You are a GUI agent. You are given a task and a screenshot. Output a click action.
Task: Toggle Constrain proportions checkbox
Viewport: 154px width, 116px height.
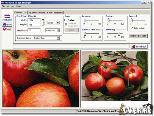66,24
